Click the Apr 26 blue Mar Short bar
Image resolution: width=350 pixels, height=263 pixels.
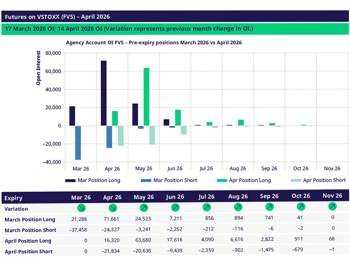109,137
